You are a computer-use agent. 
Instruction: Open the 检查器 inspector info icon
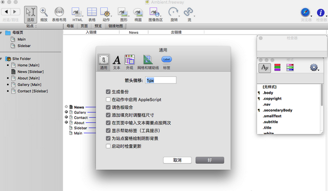pyautogui.click(x=321, y=13)
